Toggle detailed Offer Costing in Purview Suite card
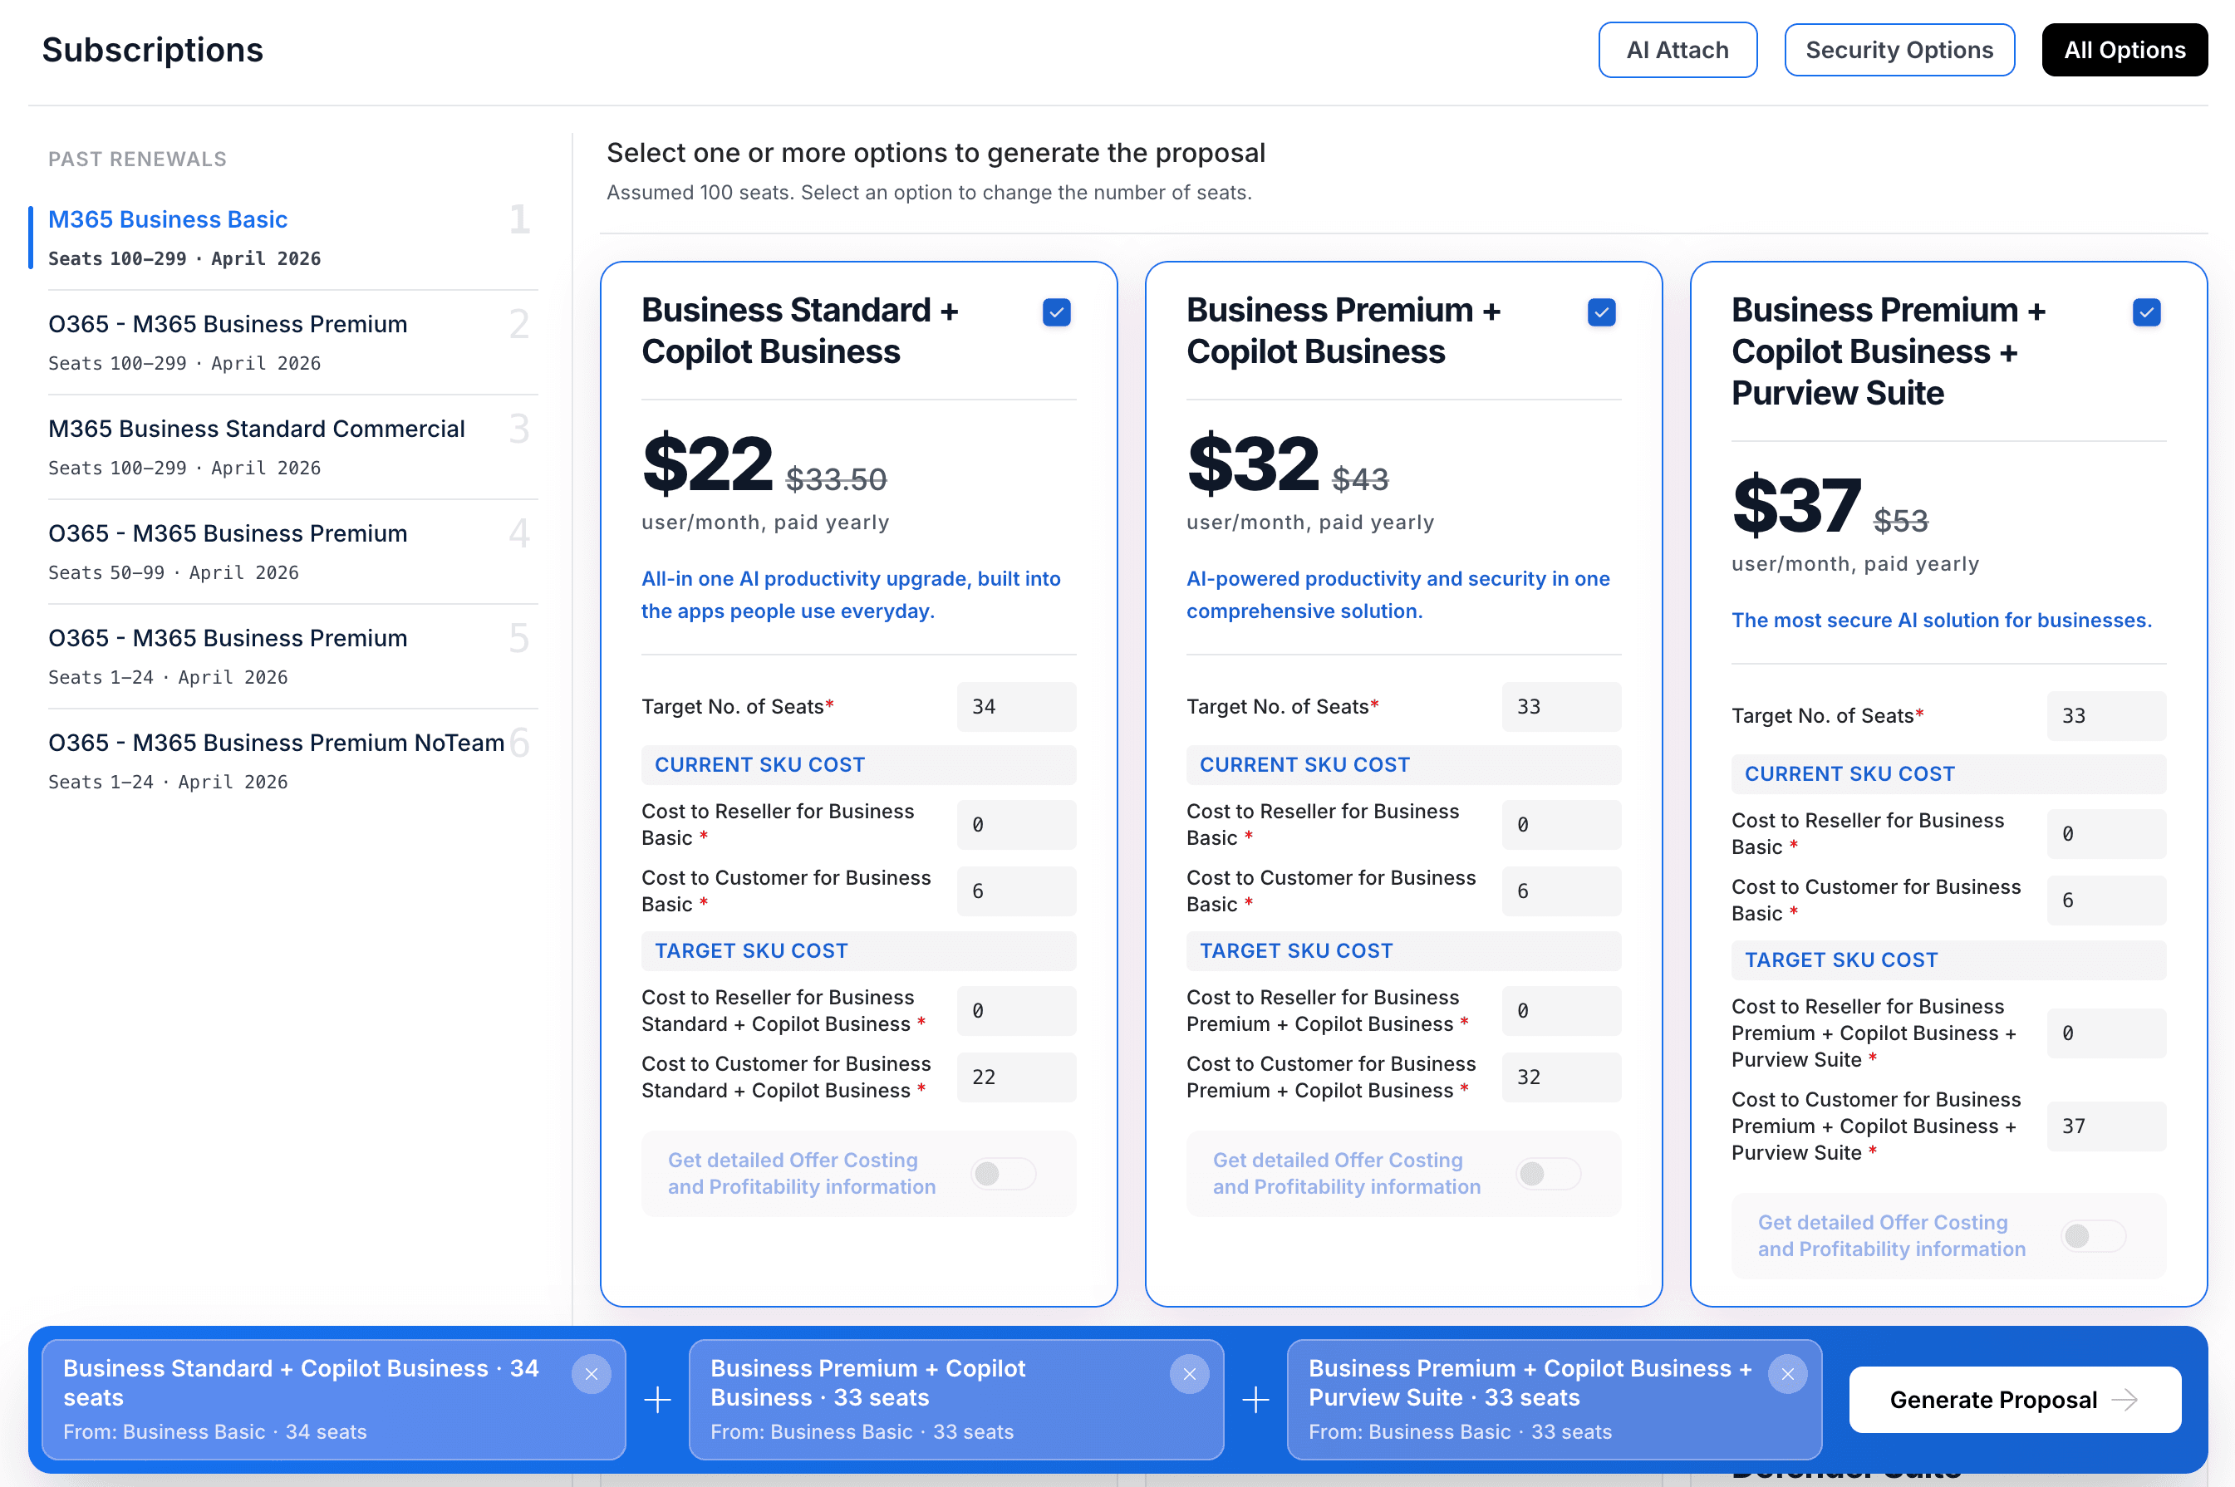Image resolution: width=2235 pixels, height=1487 pixels. [2094, 1235]
